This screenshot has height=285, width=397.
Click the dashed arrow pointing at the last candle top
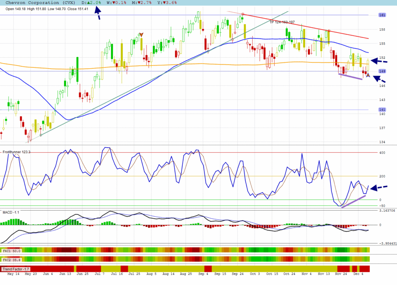380,60
